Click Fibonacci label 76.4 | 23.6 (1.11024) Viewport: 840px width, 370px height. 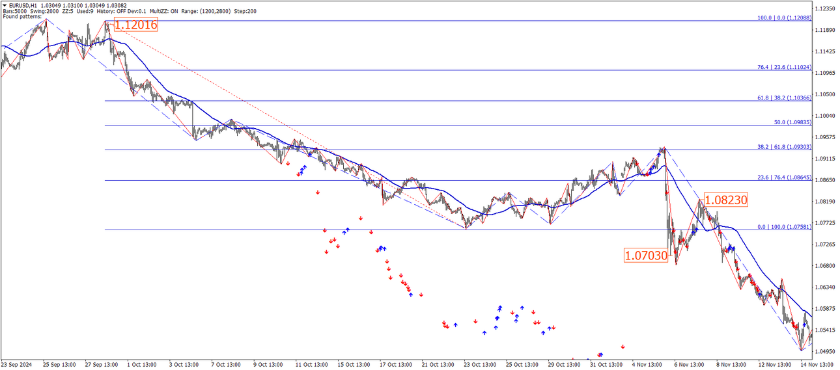784,67
